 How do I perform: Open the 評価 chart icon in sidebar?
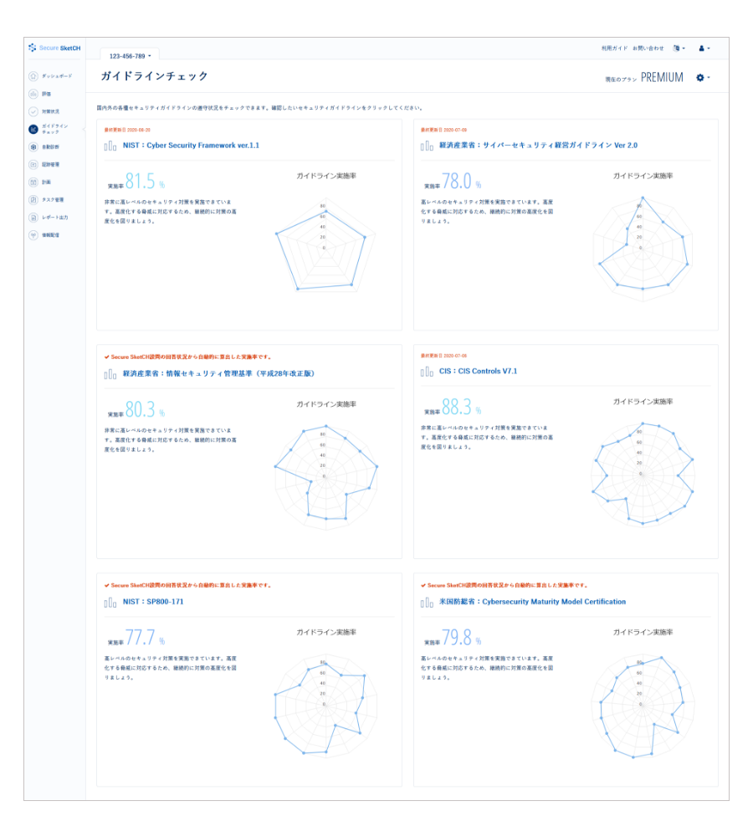(x=33, y=94)
